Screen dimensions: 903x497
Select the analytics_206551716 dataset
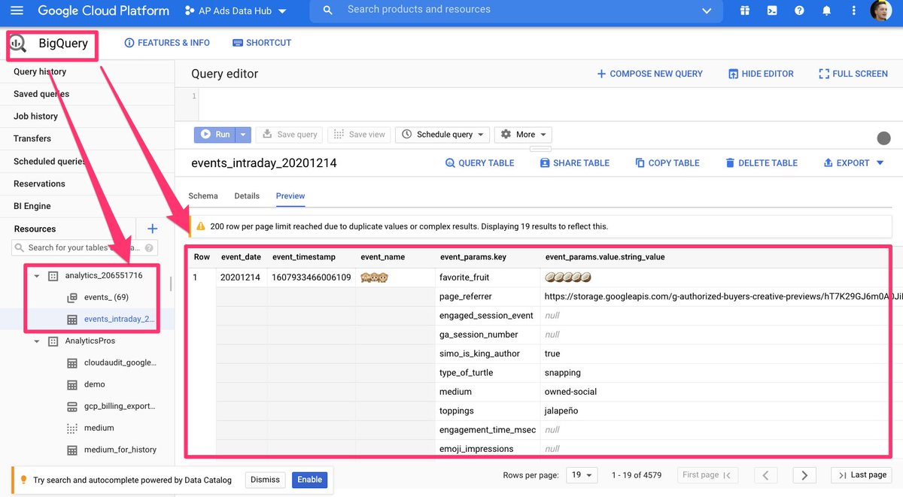click(103, 276)
